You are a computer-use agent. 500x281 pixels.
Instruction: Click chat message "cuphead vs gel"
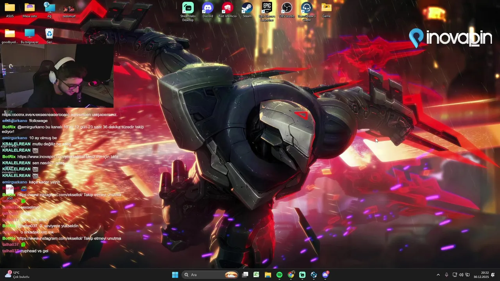click(34, 251)
